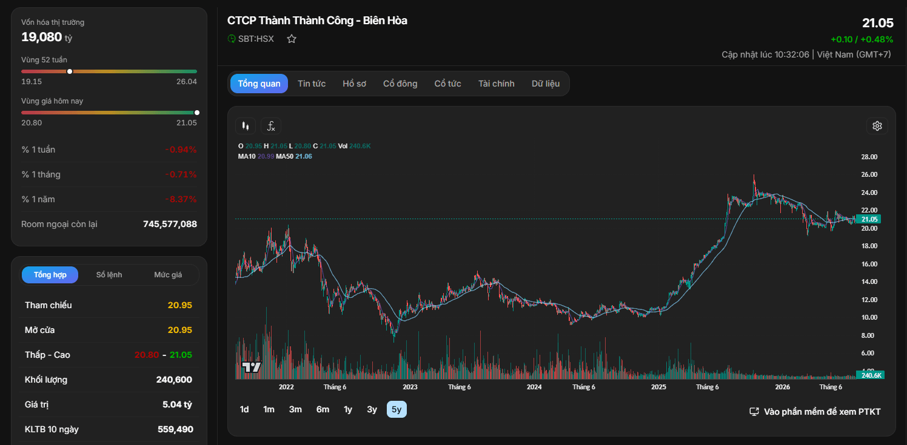Click the 52-week low value 19.15

pyautogui.click(x=32, y=81)
